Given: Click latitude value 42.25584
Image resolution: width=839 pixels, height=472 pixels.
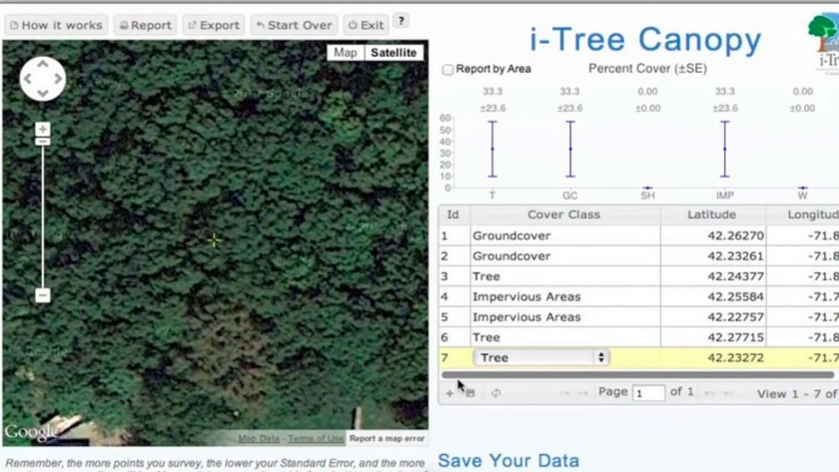Looking at the screenshot, I should point(736,296).
